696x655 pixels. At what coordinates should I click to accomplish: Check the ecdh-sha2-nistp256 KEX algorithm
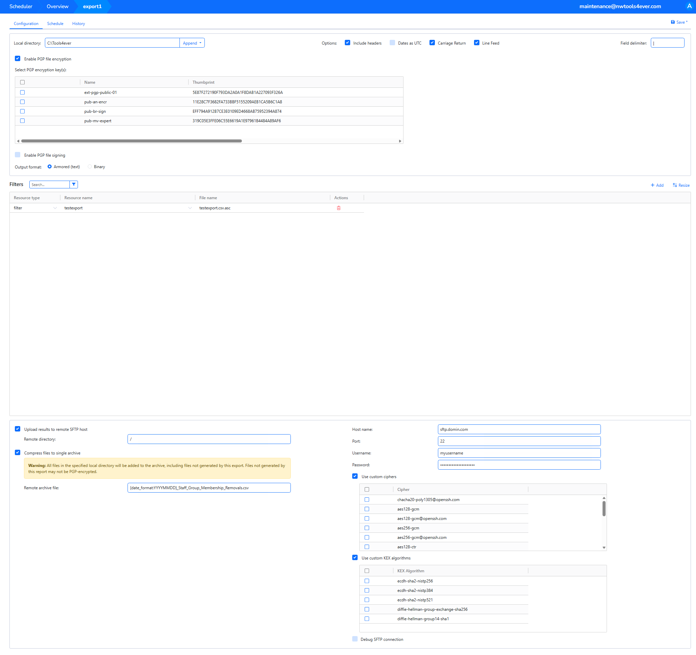click(367, 581)
